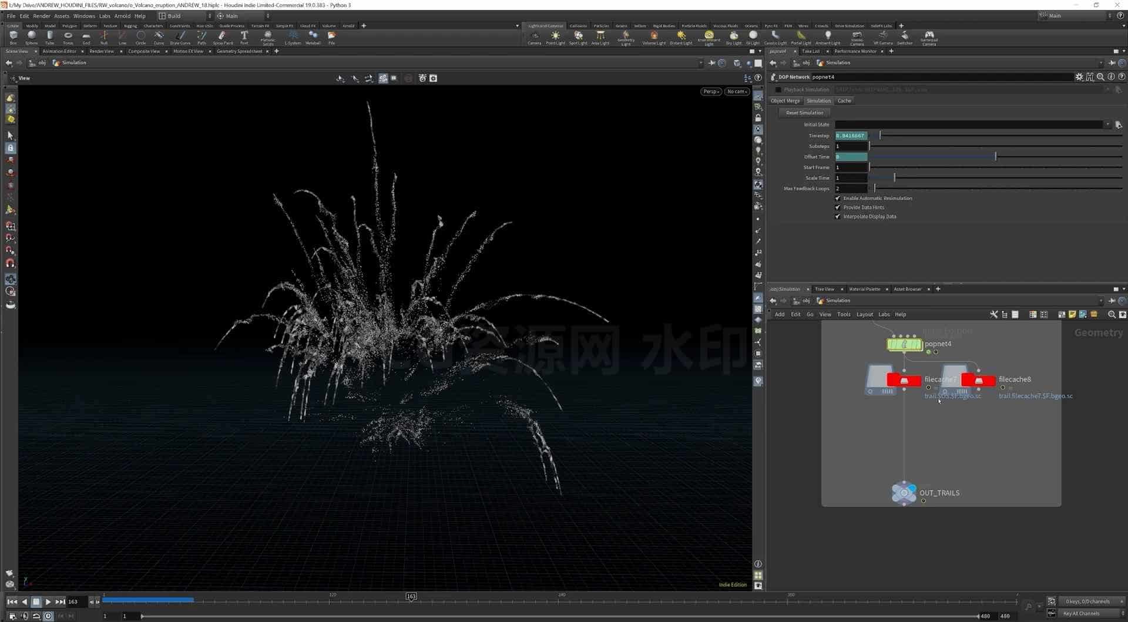
Task: Click the Timestep value field
Action: click(x=851, y=136)
